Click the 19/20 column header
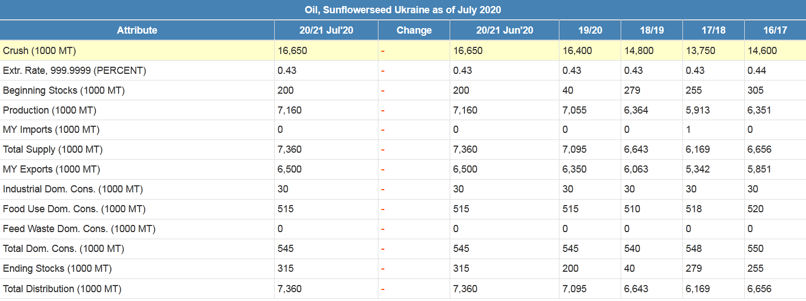 point(590,30)
